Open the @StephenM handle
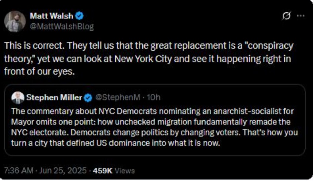Screen dimensions: 314x181 tap(118, 98)
